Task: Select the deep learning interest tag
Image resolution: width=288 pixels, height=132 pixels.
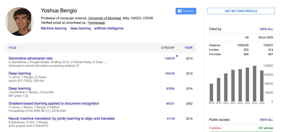Action: (x=80, y=28)
